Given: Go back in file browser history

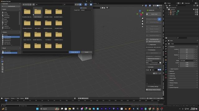Looking at the screenshot, I should (x=24, y=5).
